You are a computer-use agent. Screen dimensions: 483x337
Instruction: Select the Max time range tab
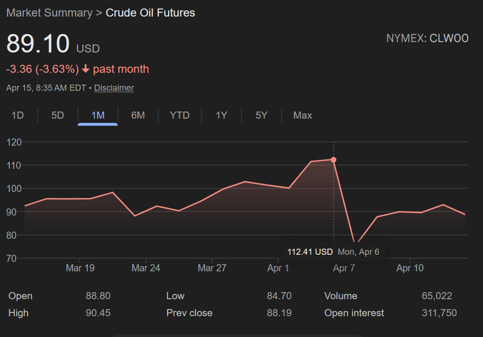pyautogui.click(x=302, y=115)
